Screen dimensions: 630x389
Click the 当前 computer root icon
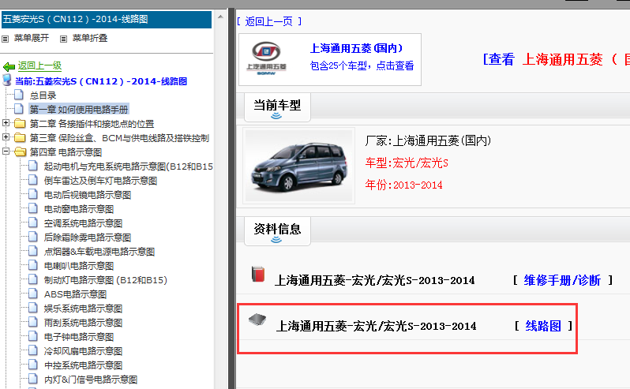(7, 80)
